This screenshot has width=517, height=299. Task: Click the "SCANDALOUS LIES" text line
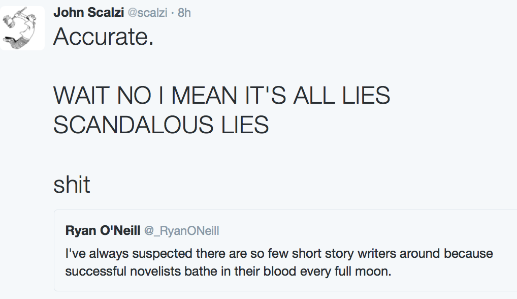point(161,125)
